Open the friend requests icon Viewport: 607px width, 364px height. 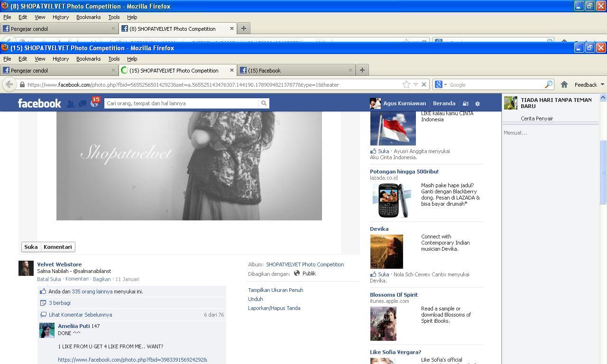(70, 104)
